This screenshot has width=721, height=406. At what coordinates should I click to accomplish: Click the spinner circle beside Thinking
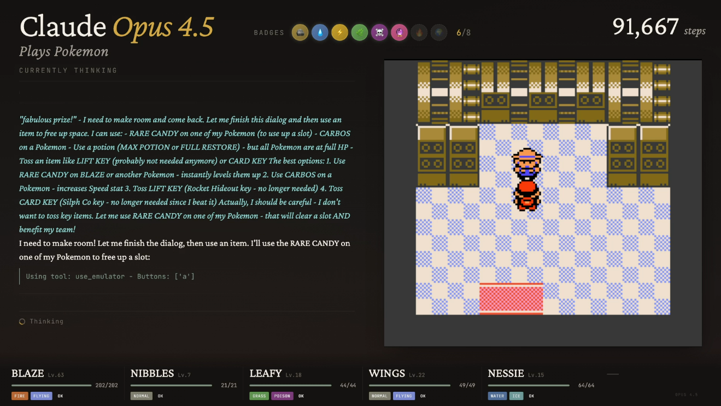point(22,322)
